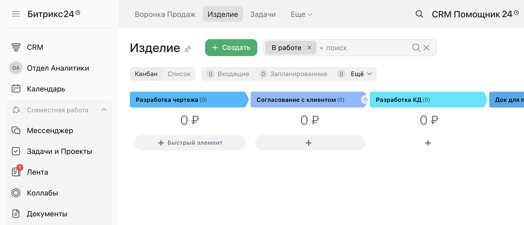Click the Разработка КД stage header
524x225 pixels.
[x=428, y=100]
